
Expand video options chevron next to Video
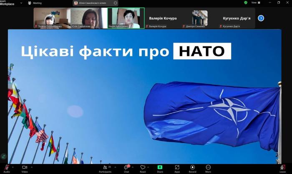tap(31, 167)
